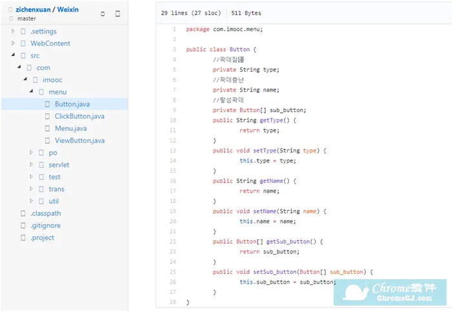Open the zichenxuan user link
Viewport: 453px width, 312px height.
[x=33, y=10]
